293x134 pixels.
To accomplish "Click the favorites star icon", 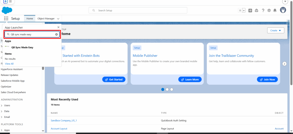I will (240, 11).
